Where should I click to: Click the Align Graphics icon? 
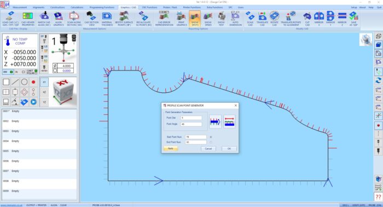point(59,19)
